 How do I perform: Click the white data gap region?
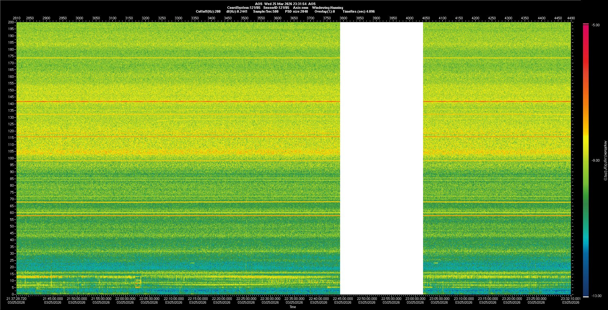381,158
